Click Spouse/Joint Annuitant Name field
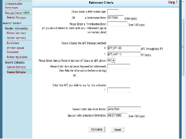186x139 pixels. pos(124,109)
